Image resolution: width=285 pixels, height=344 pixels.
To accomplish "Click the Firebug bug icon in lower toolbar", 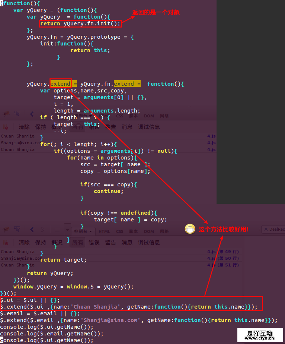I will [6, 230].
